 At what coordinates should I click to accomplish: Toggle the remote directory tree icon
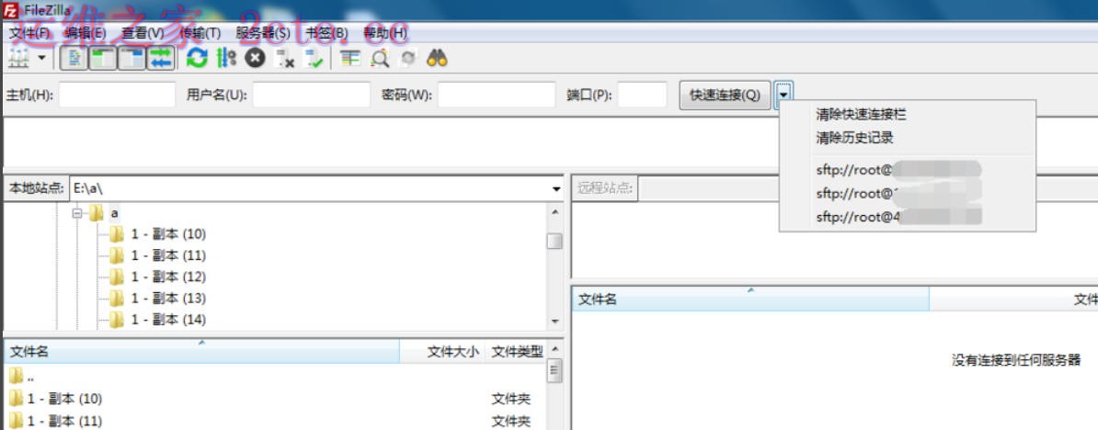pyautogui.click(x=131, y=59)
